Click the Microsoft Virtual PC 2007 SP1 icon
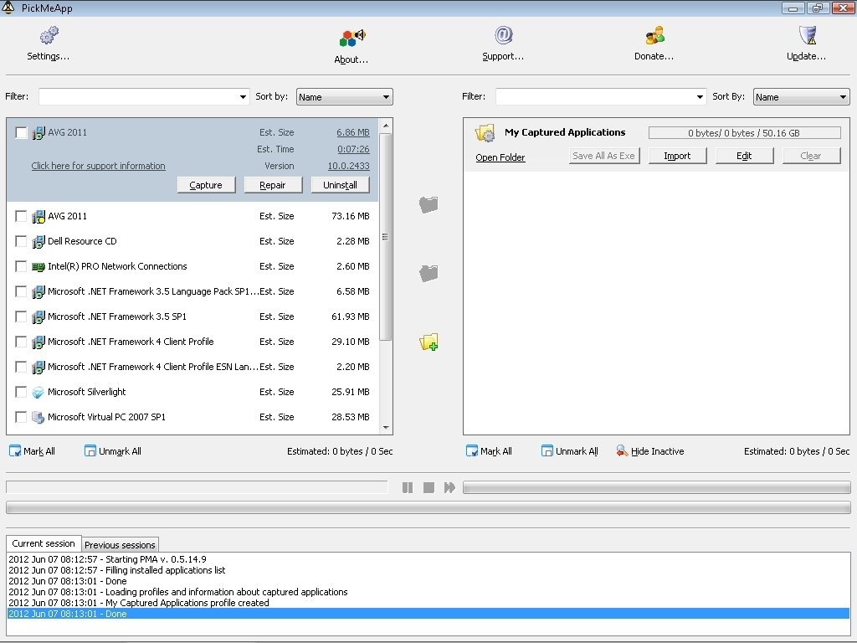Image resolution: width=857 pixels, height=643 pixels. (x=38, y=417)
